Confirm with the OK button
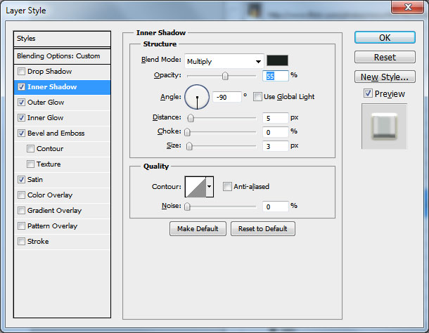The image size is (429, 333). 385,37
